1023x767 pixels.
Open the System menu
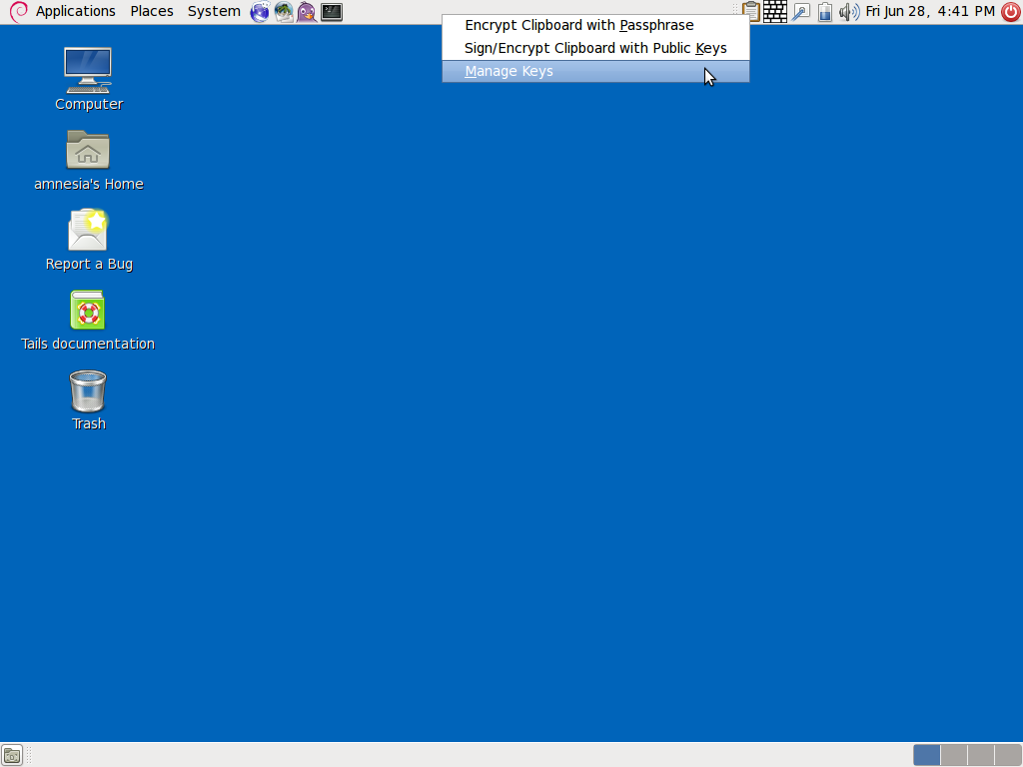pos(214,12)
